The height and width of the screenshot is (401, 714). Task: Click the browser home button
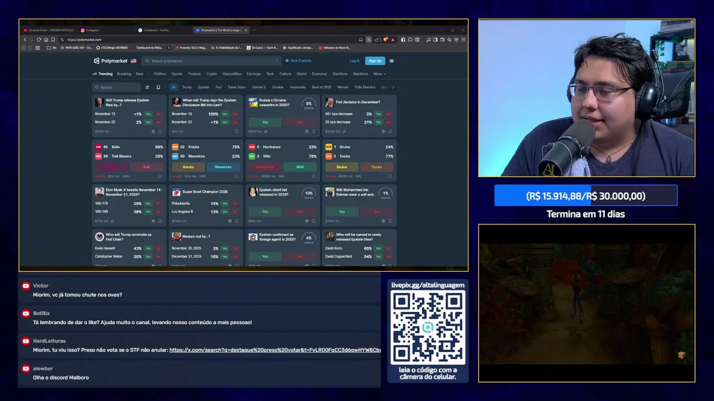(46, 40)
